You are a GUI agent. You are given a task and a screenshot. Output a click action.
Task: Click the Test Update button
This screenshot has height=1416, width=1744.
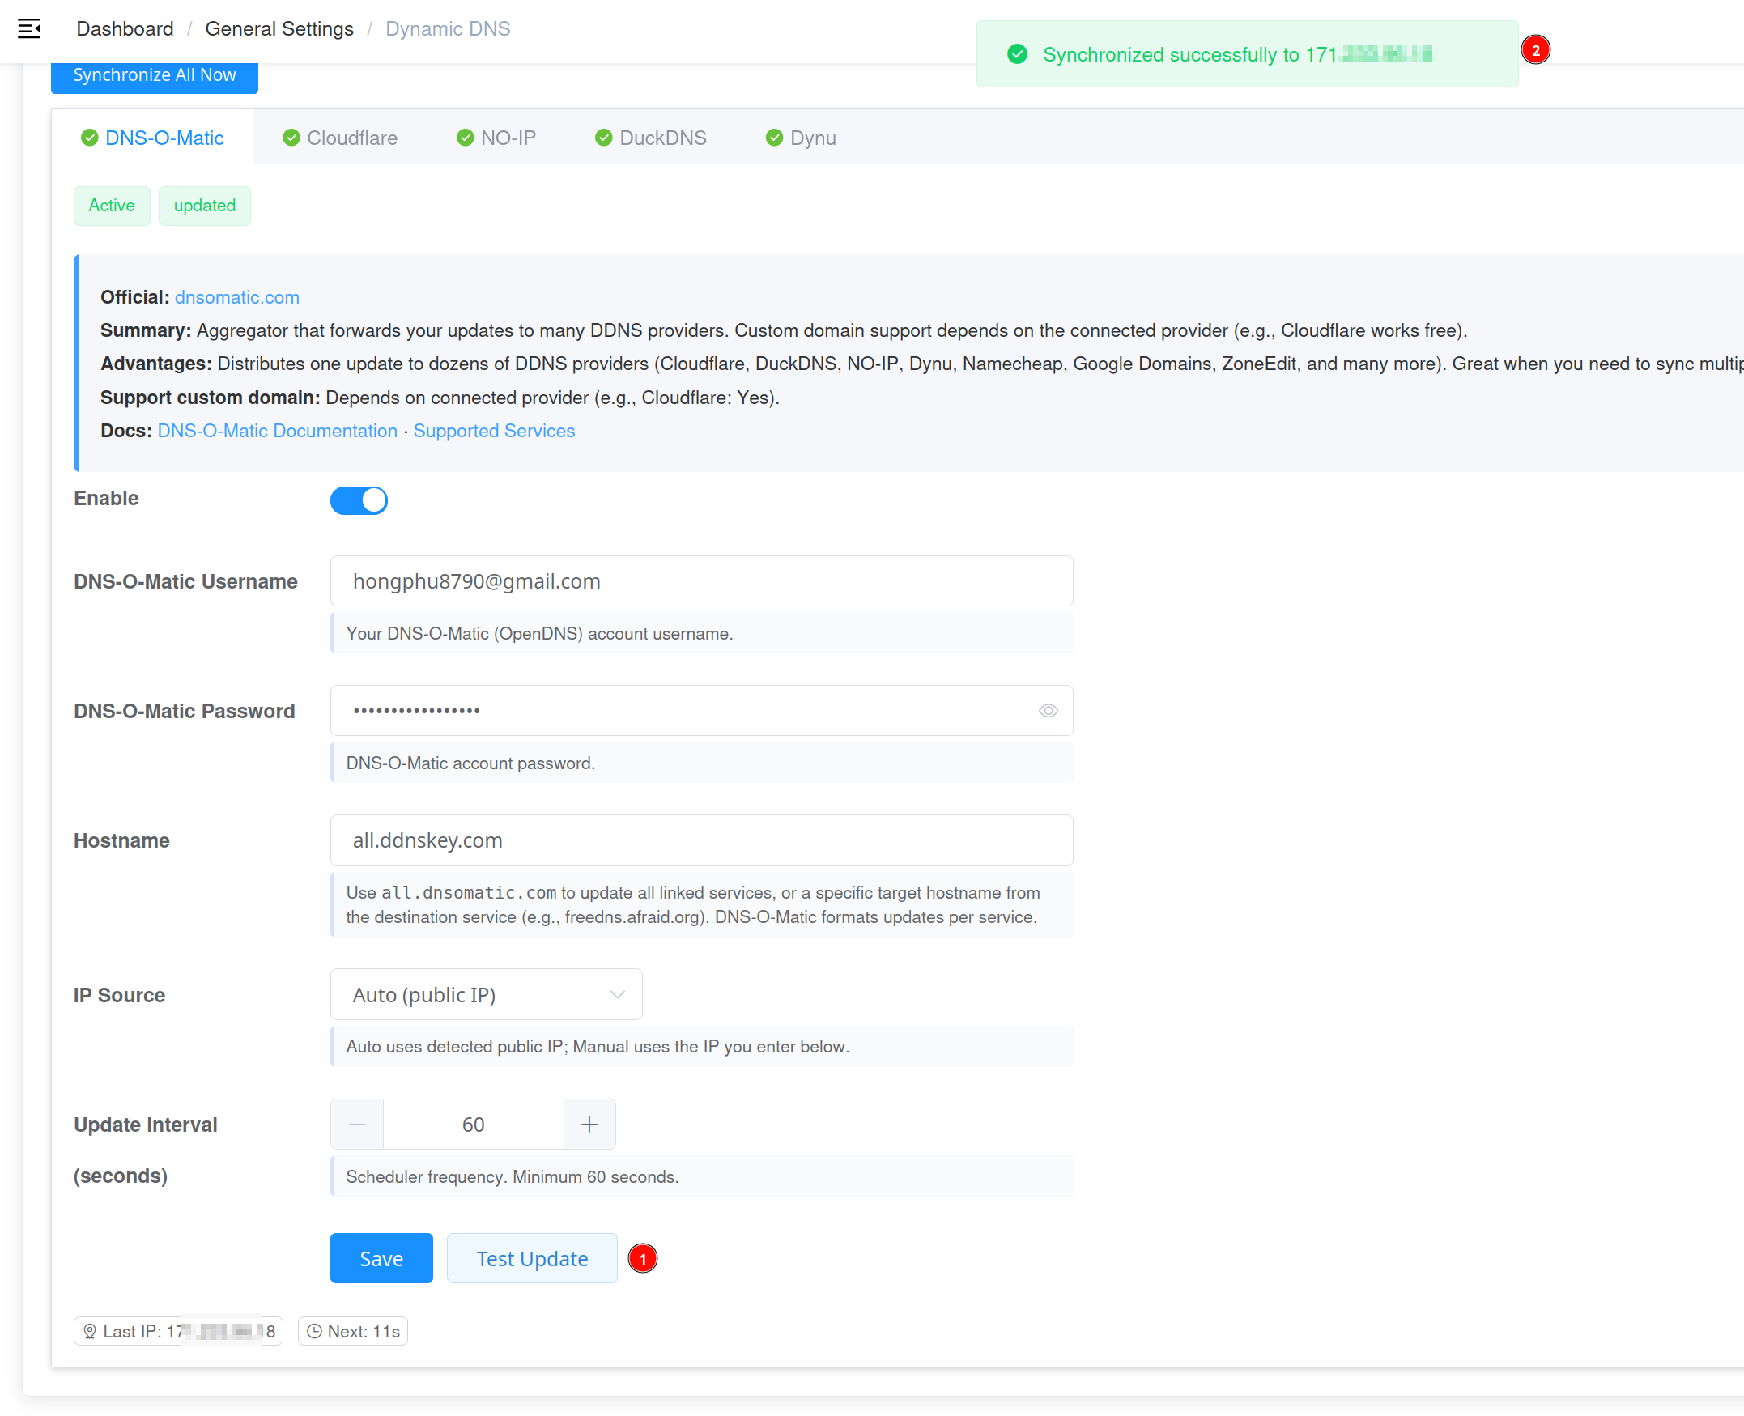532,1259
